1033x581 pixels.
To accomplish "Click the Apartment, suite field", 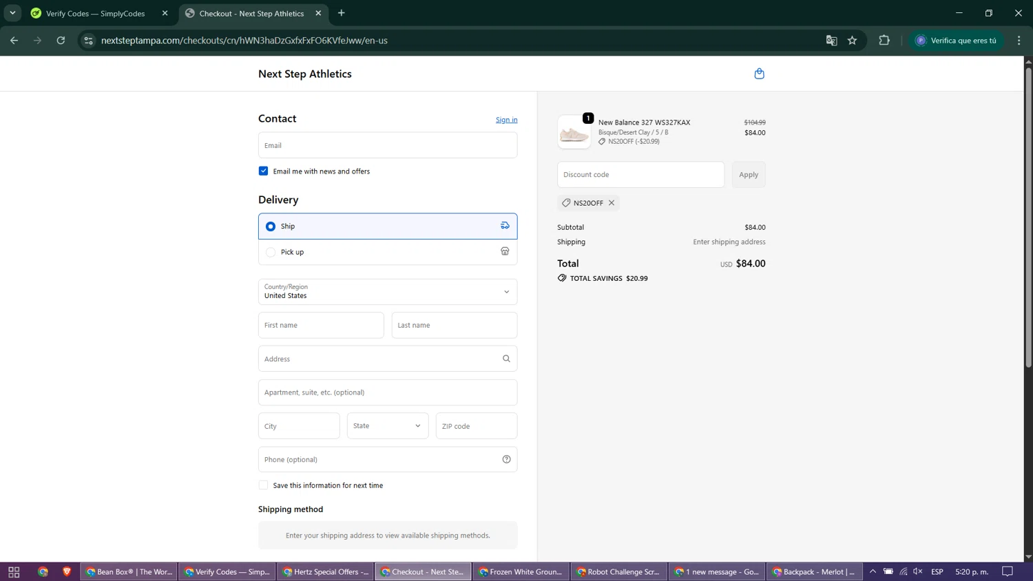I will (388, 392).
